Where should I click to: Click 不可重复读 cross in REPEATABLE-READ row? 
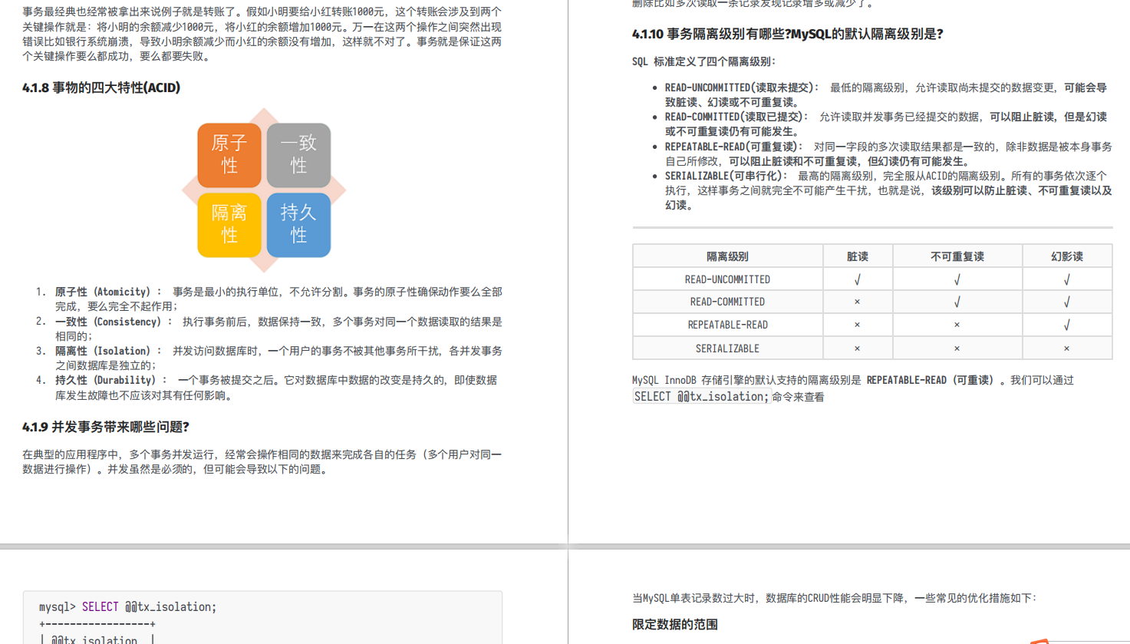coord(957,325)
